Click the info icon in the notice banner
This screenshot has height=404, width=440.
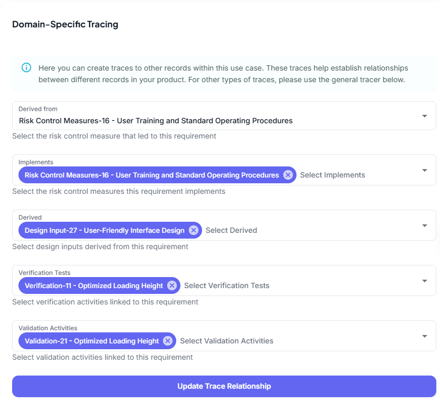tap(26, 68)
